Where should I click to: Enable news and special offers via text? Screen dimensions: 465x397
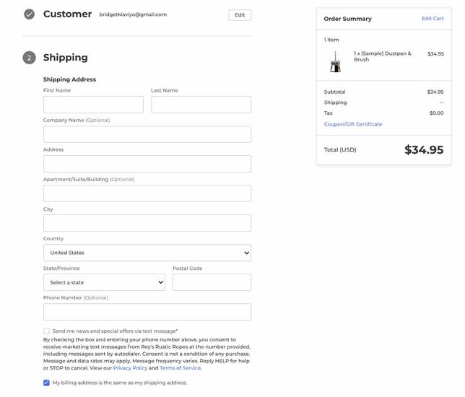[x=46, y=331]
